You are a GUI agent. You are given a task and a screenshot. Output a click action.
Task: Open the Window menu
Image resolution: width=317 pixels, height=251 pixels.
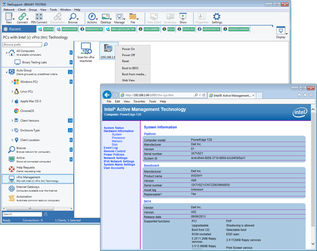65,10
